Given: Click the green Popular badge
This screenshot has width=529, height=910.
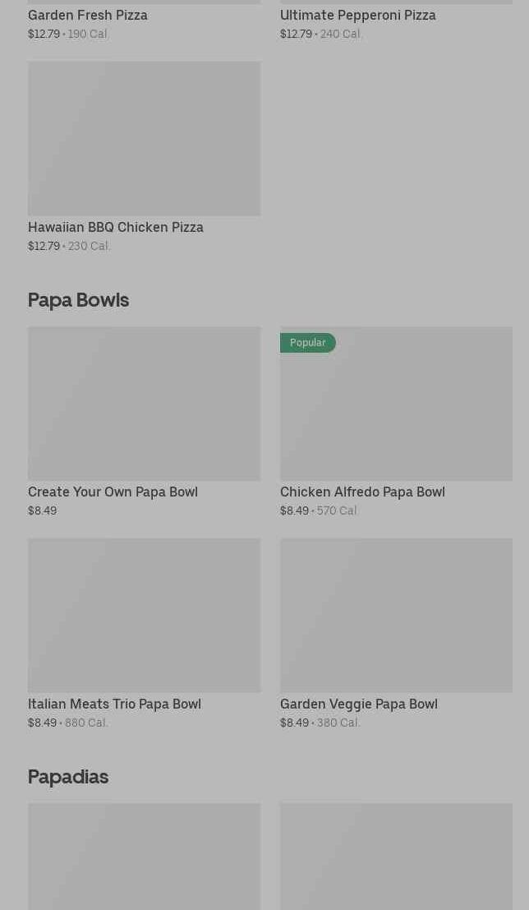Looking at the screenshot, I should click(307, 343).
